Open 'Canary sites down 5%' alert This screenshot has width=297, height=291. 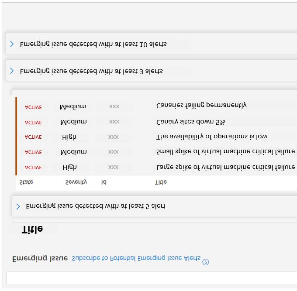(190, 122)
